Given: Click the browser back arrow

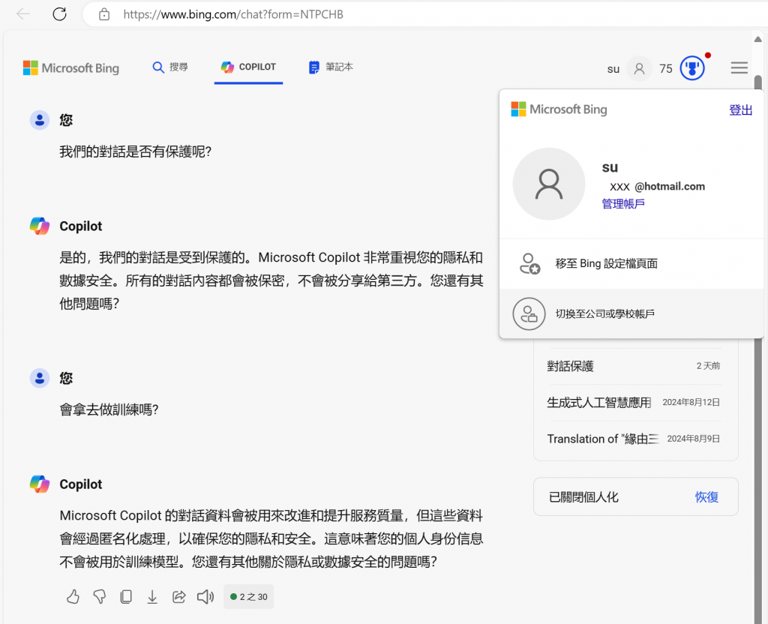Looking at the screenshot, I should pos(23,13).
